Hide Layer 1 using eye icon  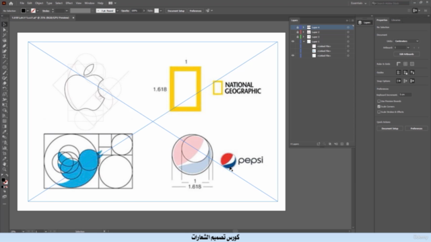coord(293,42)
